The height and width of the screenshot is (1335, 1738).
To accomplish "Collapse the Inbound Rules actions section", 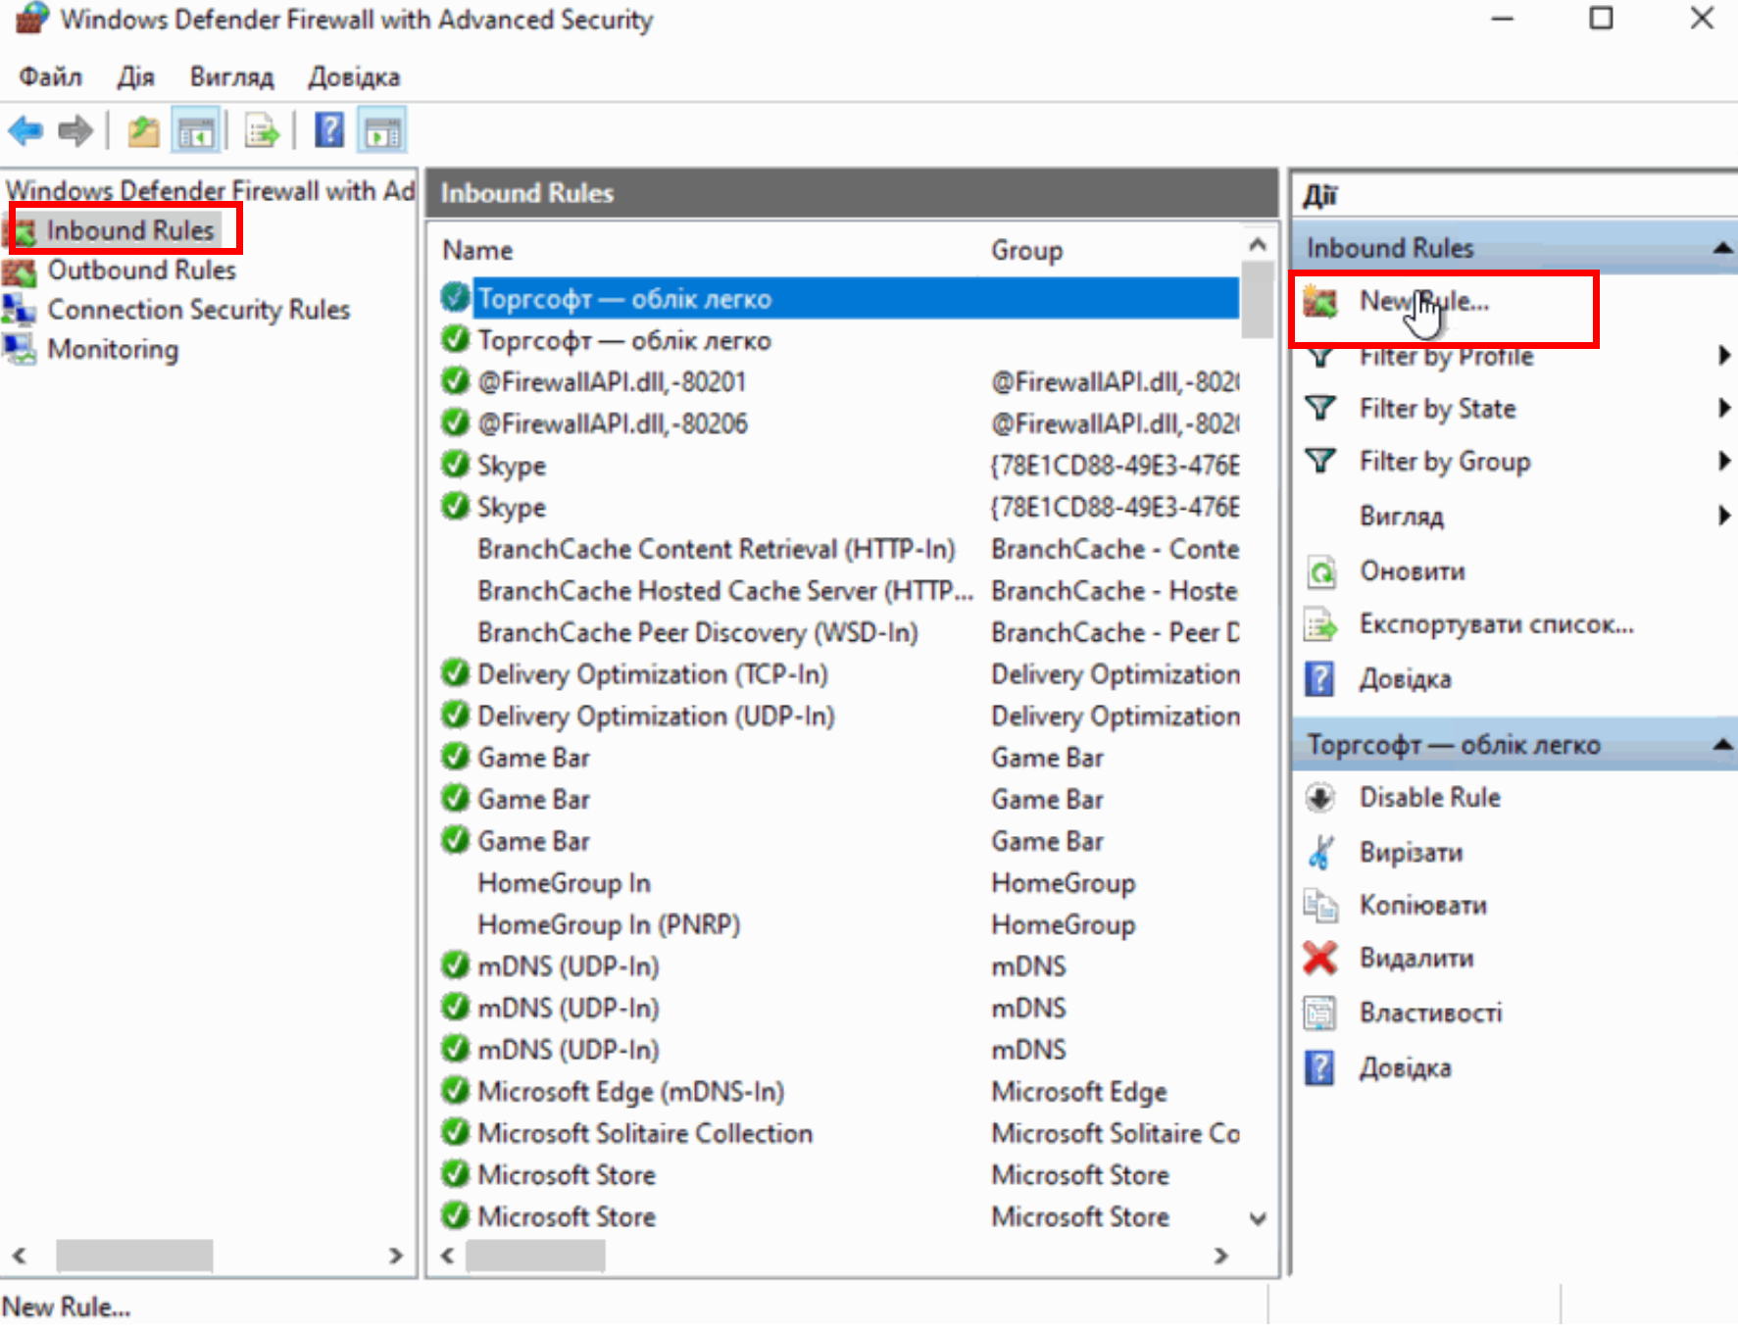I will tap(1721, 249).
